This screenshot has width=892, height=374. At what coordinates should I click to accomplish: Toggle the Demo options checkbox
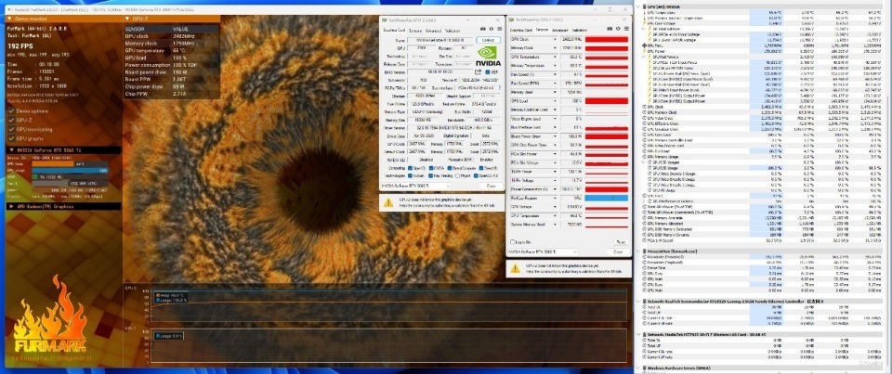click(12, 110)
